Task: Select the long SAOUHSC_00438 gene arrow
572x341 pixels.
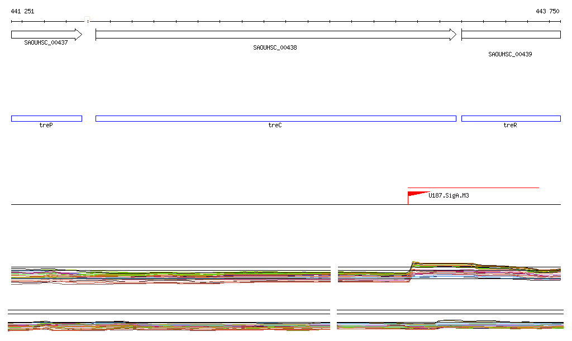Action: 276,35
